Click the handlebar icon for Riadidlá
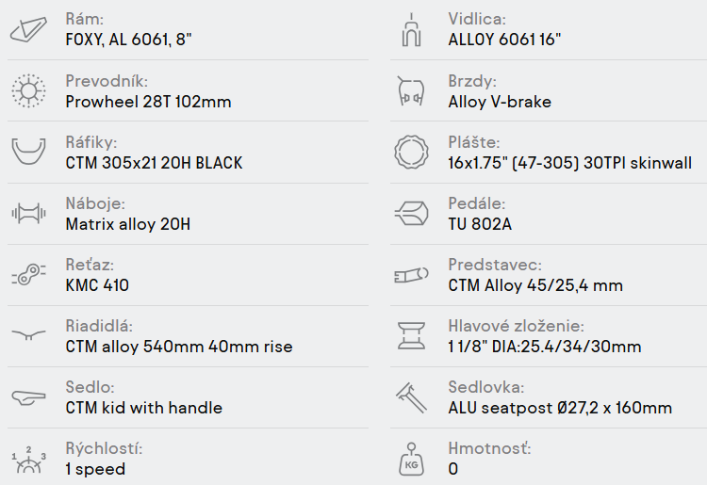Screen dimensions: 707x485 [x=28, y=336]
